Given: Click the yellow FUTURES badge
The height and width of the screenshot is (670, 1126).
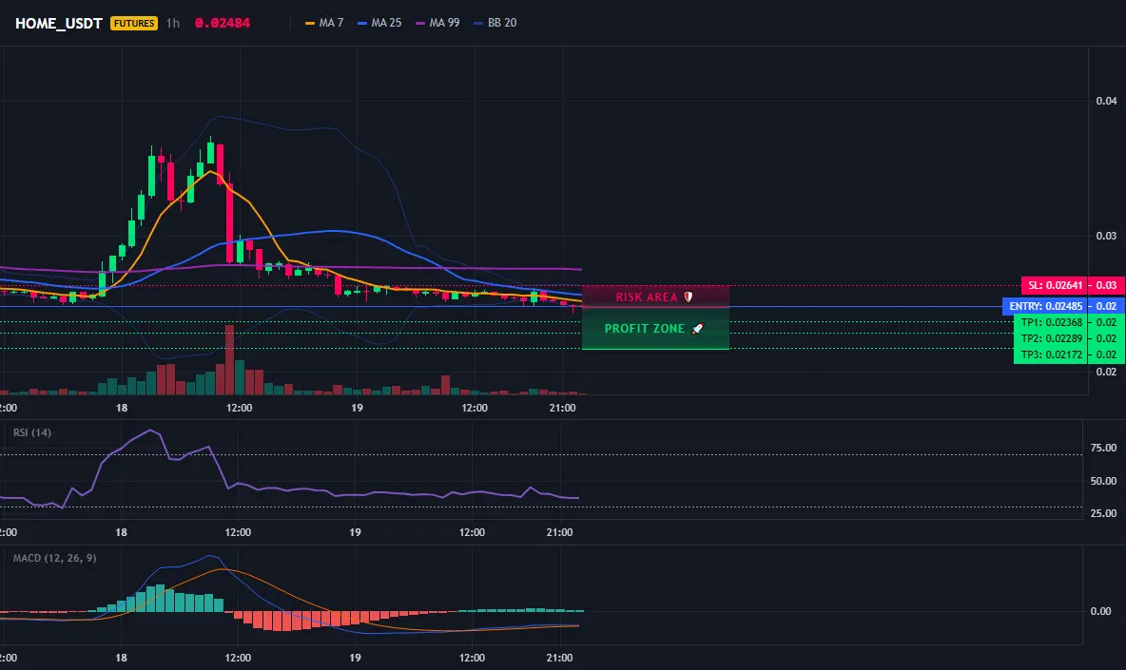Looking at the screenshot, I should (x=133, y=23).
